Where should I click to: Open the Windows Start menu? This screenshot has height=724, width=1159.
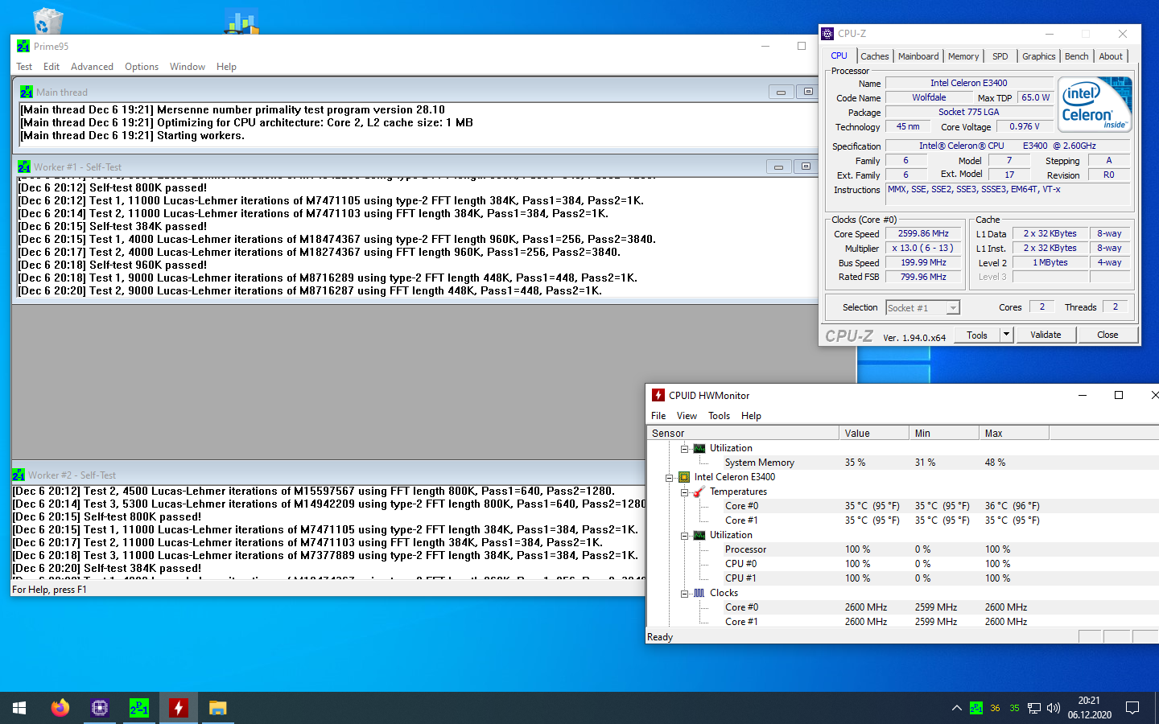(19, 708)
